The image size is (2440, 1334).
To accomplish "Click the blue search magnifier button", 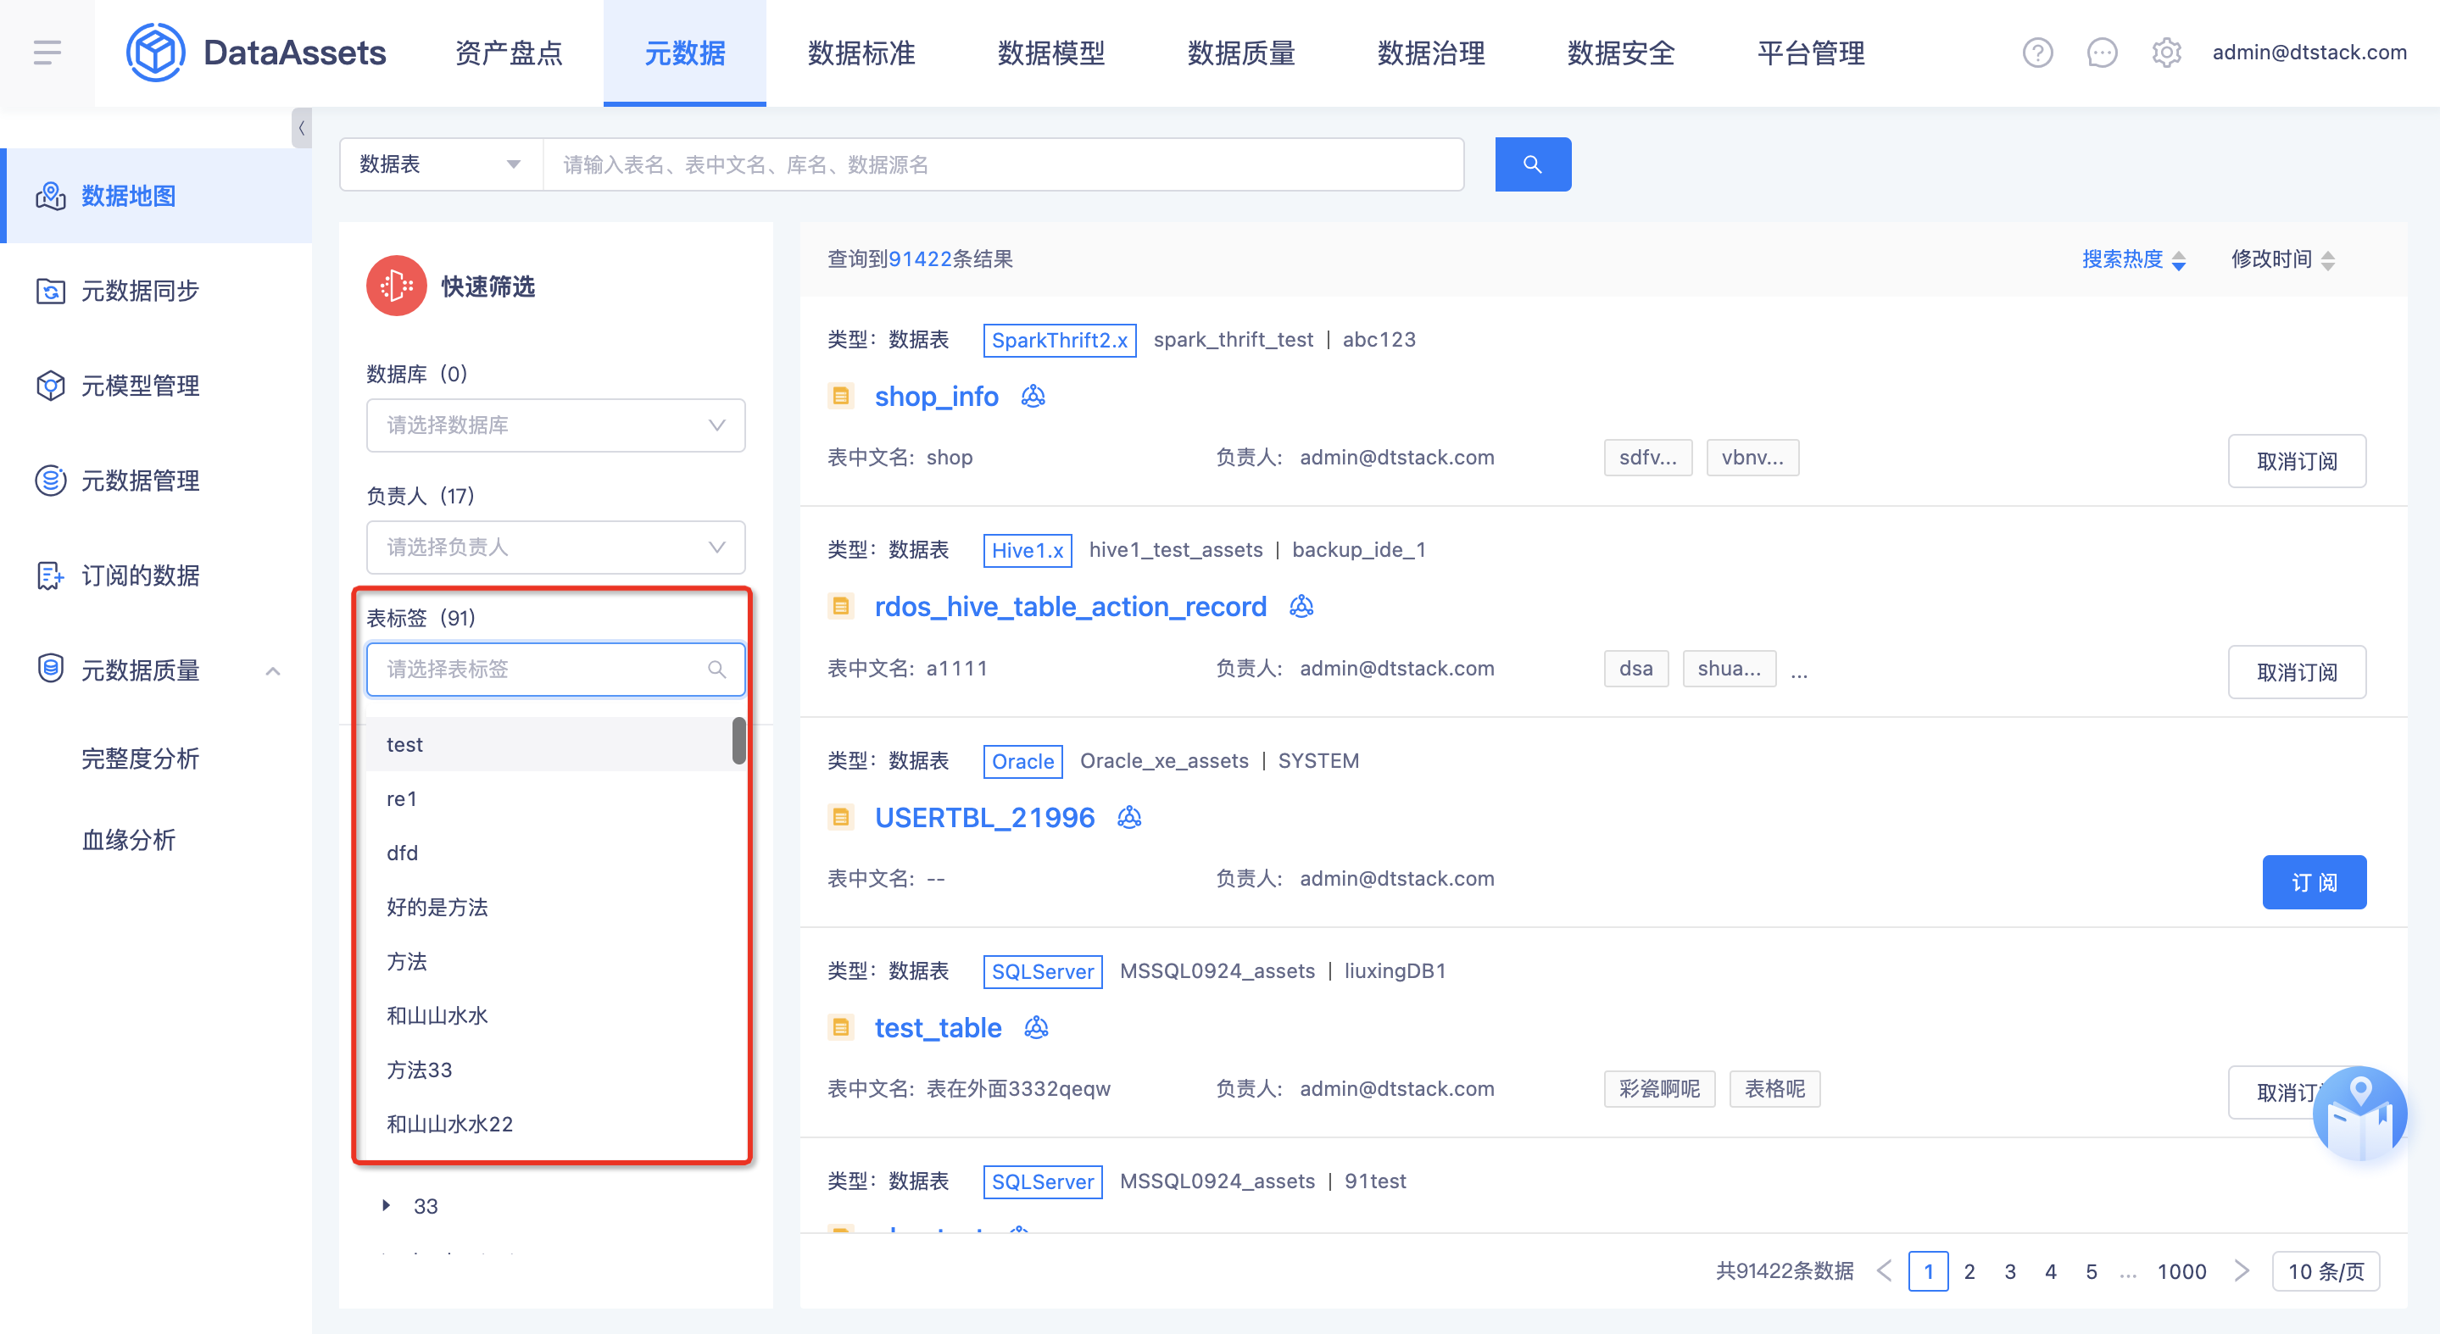I will (x=1533, y=164).
